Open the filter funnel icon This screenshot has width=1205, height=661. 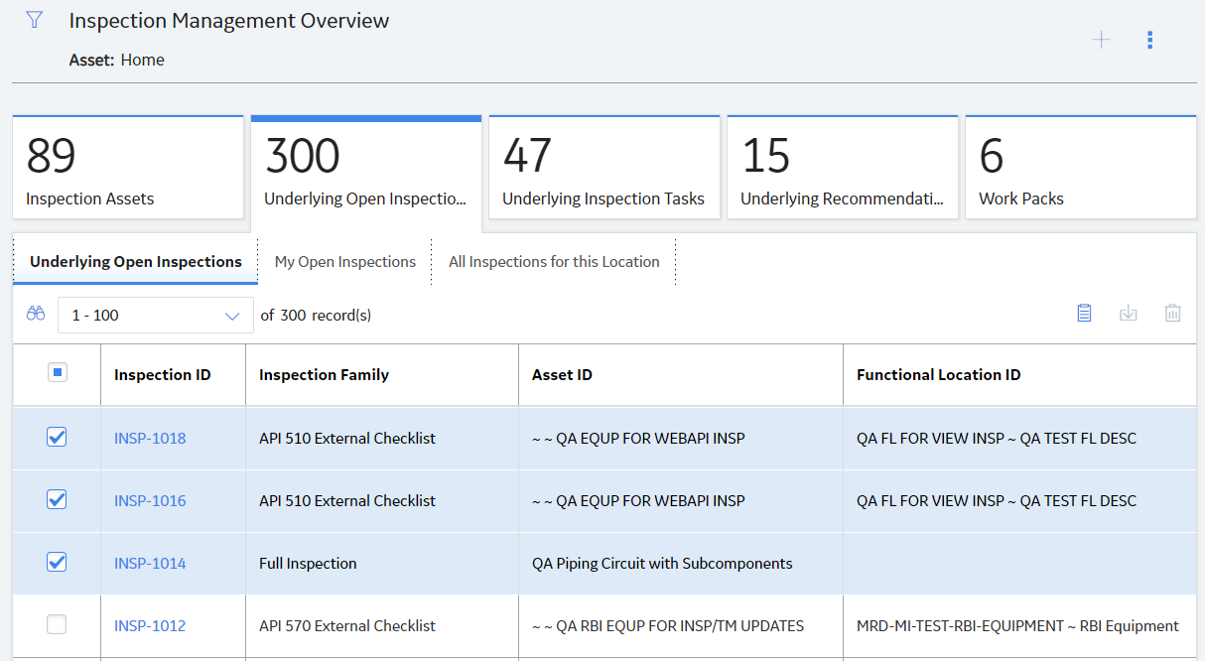pyautogui.click(x=35, y=20)
